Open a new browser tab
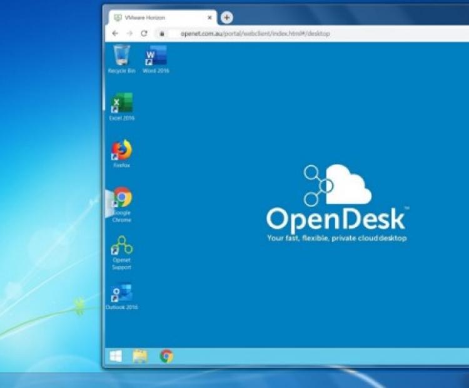The width and height of the screenshot is (469, 388). click(x=227, y=18)
